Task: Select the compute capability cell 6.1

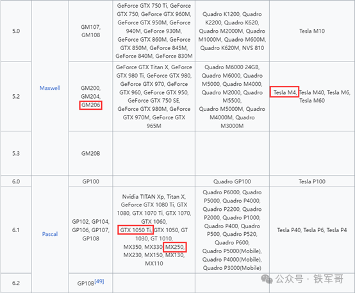Action: (x=16, y=230)
